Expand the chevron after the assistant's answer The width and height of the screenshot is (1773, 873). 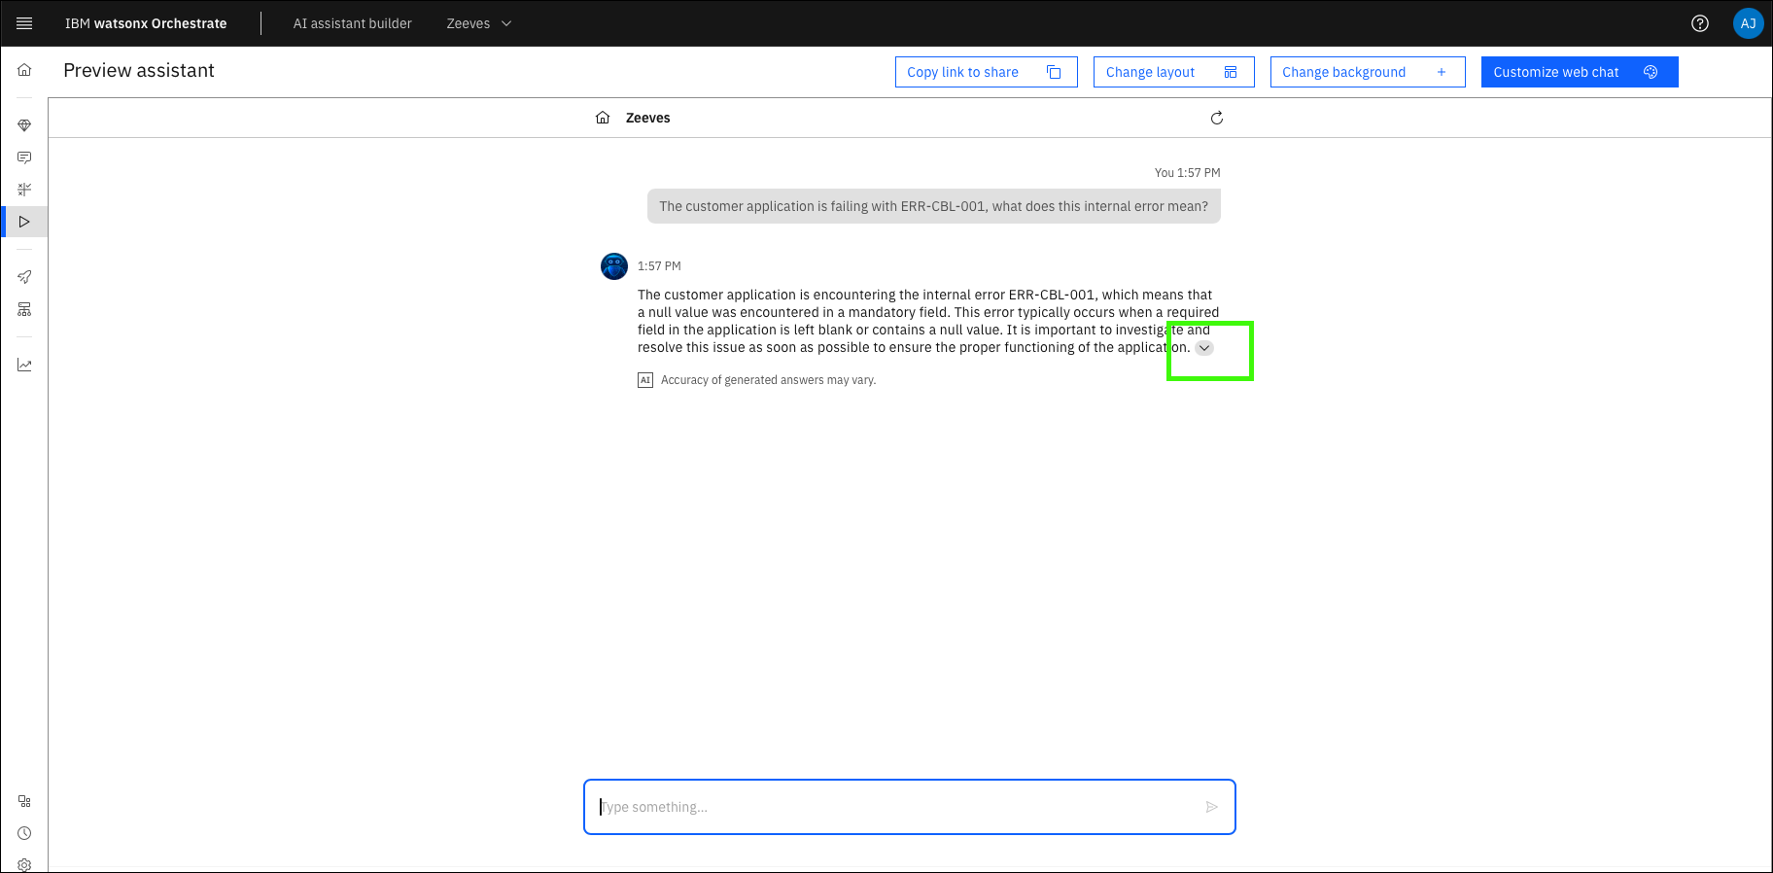pos(1204,348)
